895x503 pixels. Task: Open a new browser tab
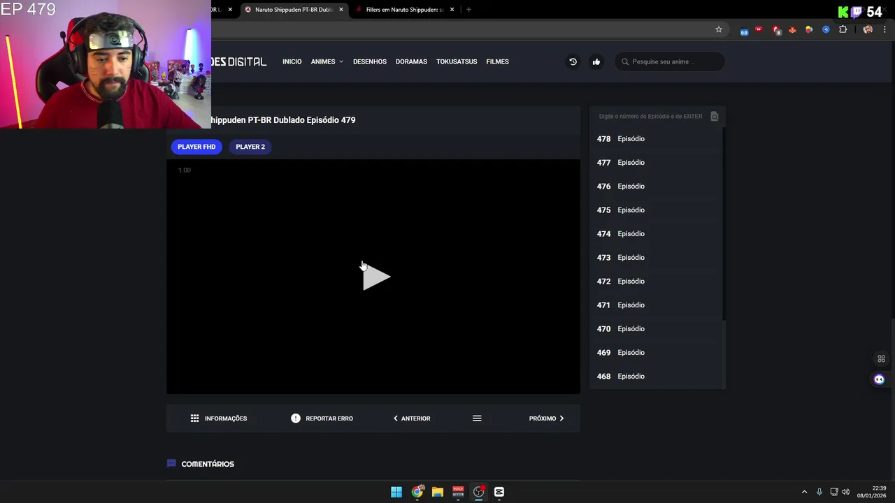468,10
